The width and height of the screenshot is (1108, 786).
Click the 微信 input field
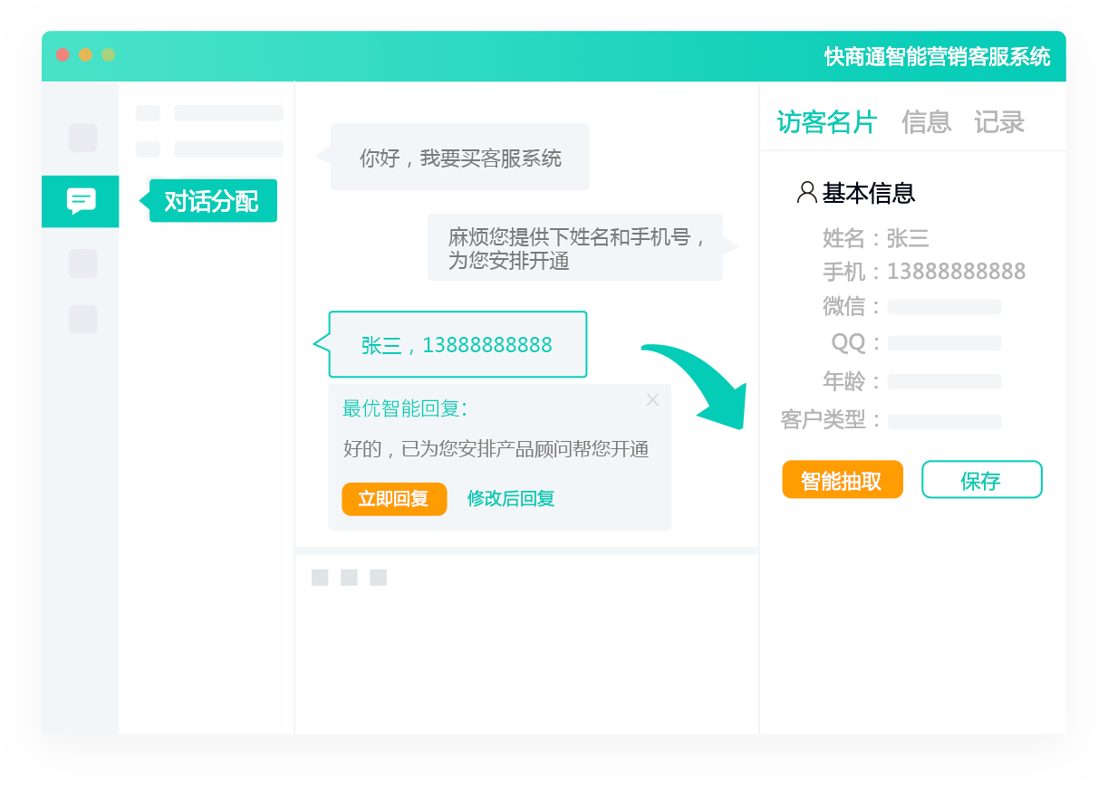pos(944,307)
